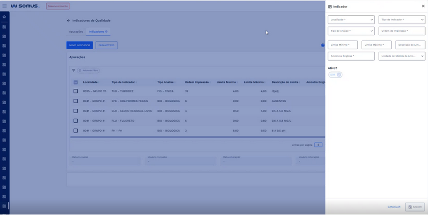The image size is (428, 215).
Task: Click the back arrow beside Indicadores de Qualidade
Action: click(x=68, y=21)
